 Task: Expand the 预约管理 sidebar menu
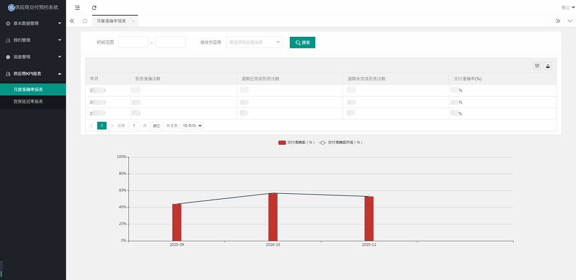click(x=33, y=40)
